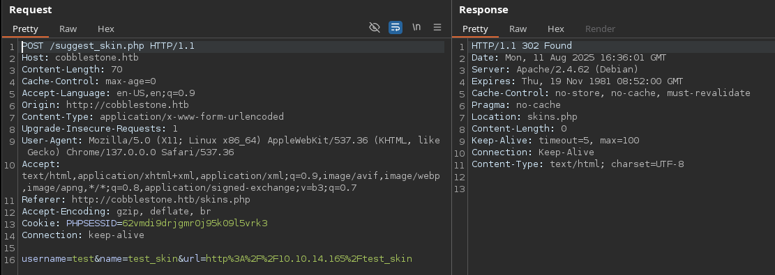Click the Cache-Control: max-age=0 line
Viewport: 775px width, 275px height.
[89, 81]
